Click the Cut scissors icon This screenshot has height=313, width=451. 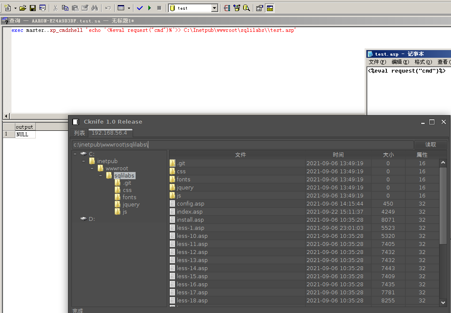[56, 8]
